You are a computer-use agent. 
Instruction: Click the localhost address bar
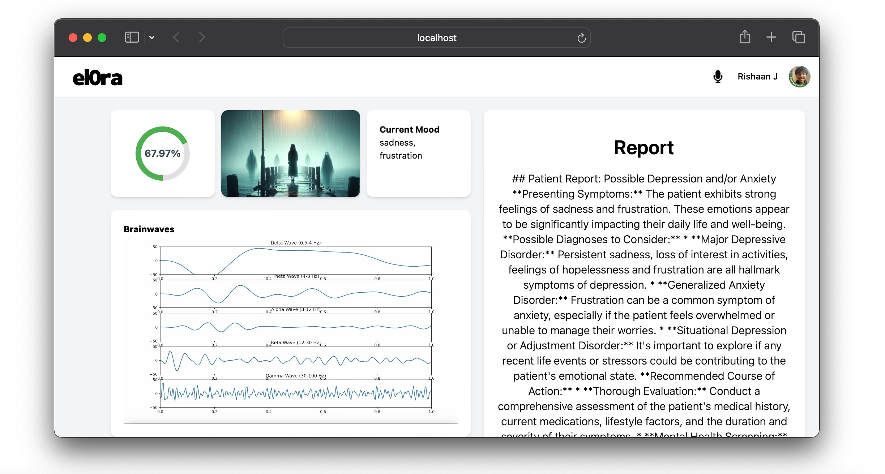click(436, 38)
